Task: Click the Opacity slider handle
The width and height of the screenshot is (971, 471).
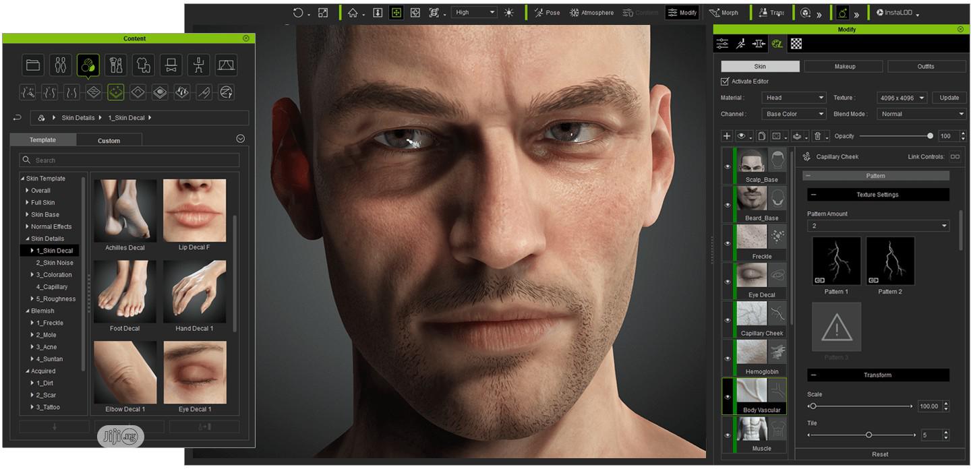Action: pos(930,136)
